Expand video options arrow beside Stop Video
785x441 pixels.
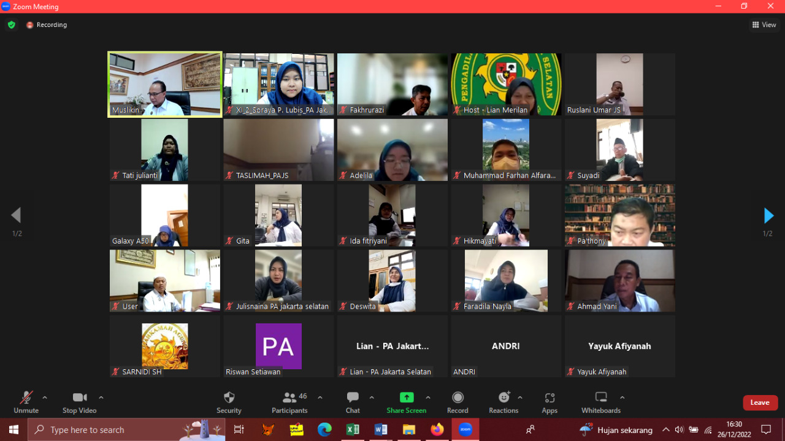pos(101,397)
